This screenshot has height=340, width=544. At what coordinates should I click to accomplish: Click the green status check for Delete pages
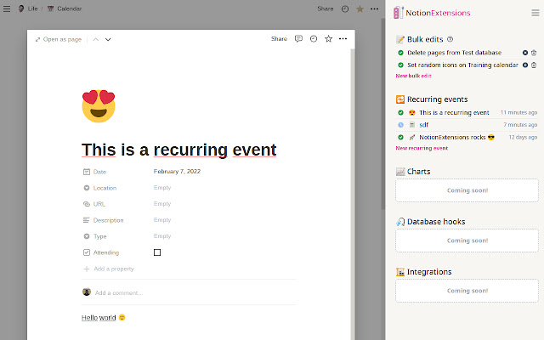400,53
